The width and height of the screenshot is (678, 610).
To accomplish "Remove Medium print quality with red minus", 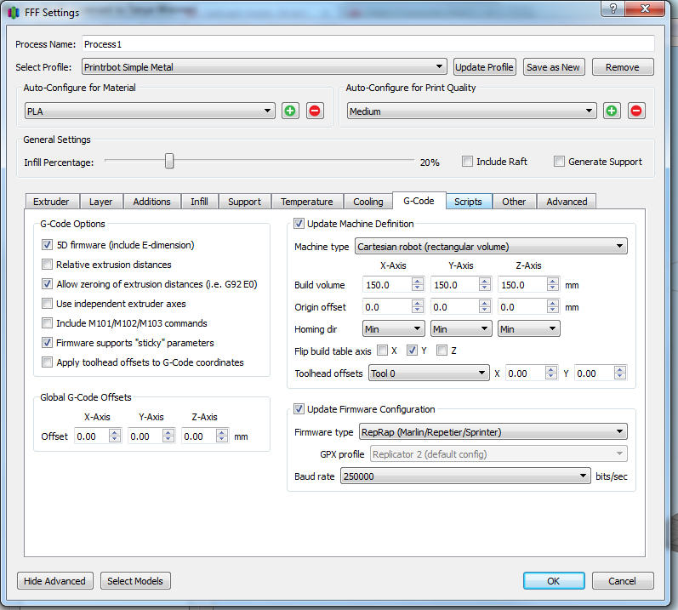I will pyautogui.click(x=636, y=111).
